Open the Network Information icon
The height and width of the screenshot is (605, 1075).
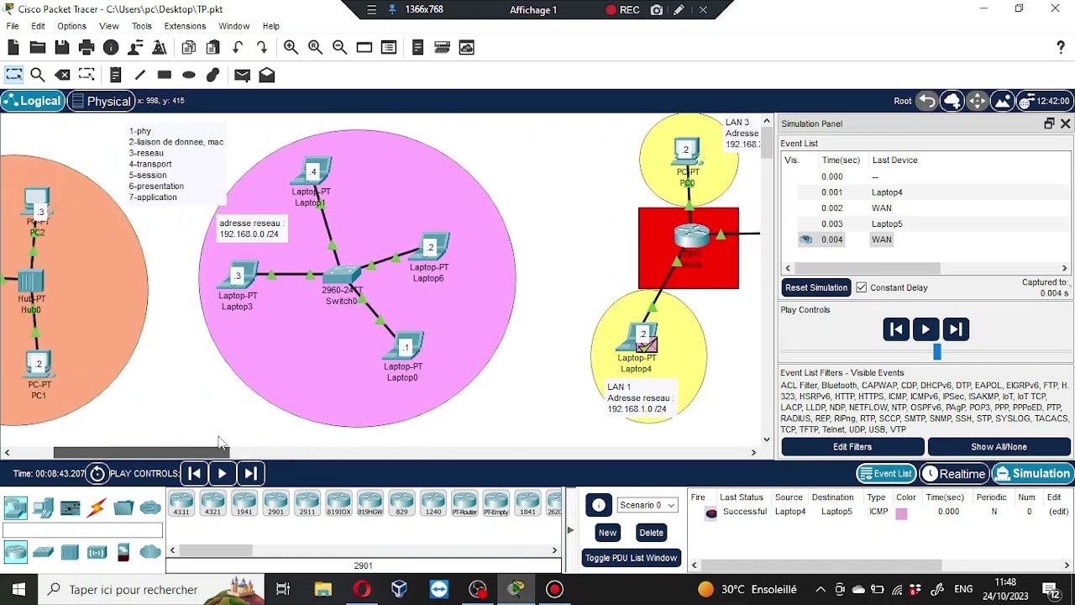click(x=111, y=48)
